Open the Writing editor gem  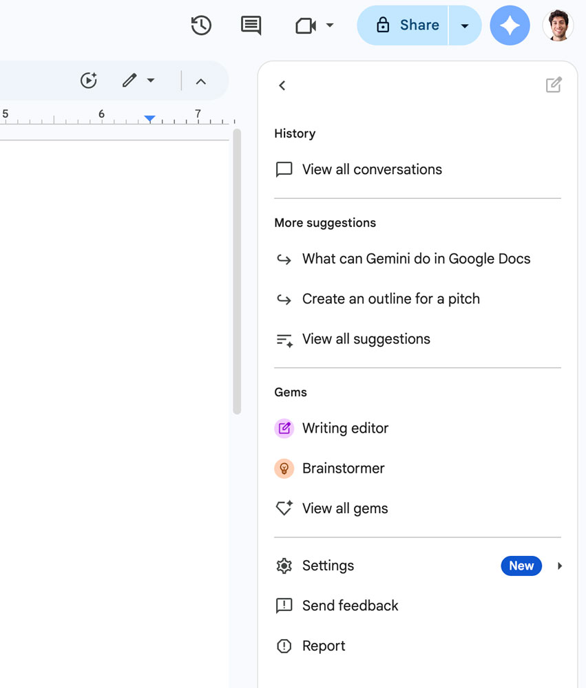[345, 428]
